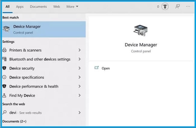The width and height of the screenshot is (196, 128).
Task: Click the Documents (2+) section header
Action: (x=14, y=121)
